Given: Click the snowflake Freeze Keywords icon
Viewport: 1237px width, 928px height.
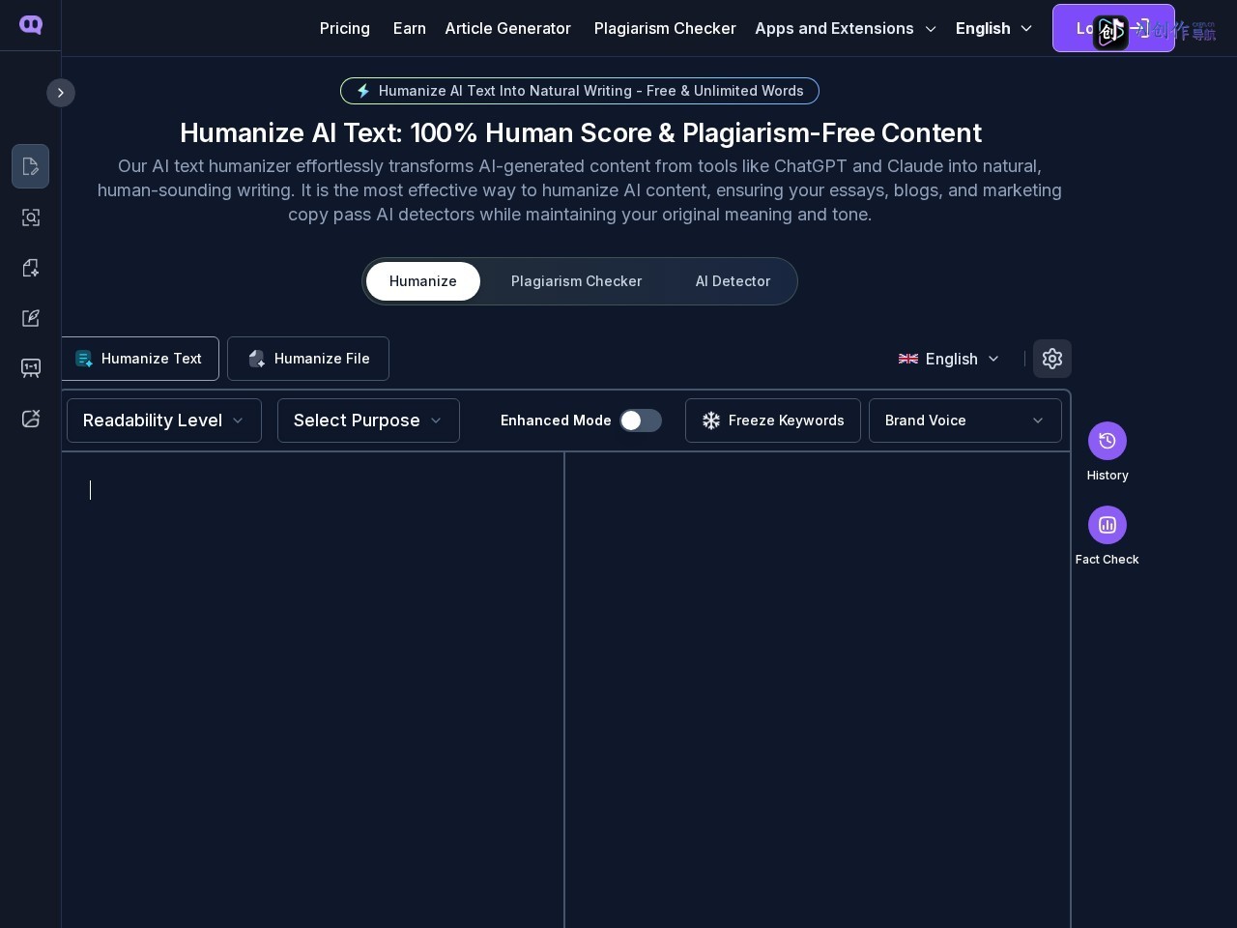Looking at the screenshot, I should pos(711,420).
